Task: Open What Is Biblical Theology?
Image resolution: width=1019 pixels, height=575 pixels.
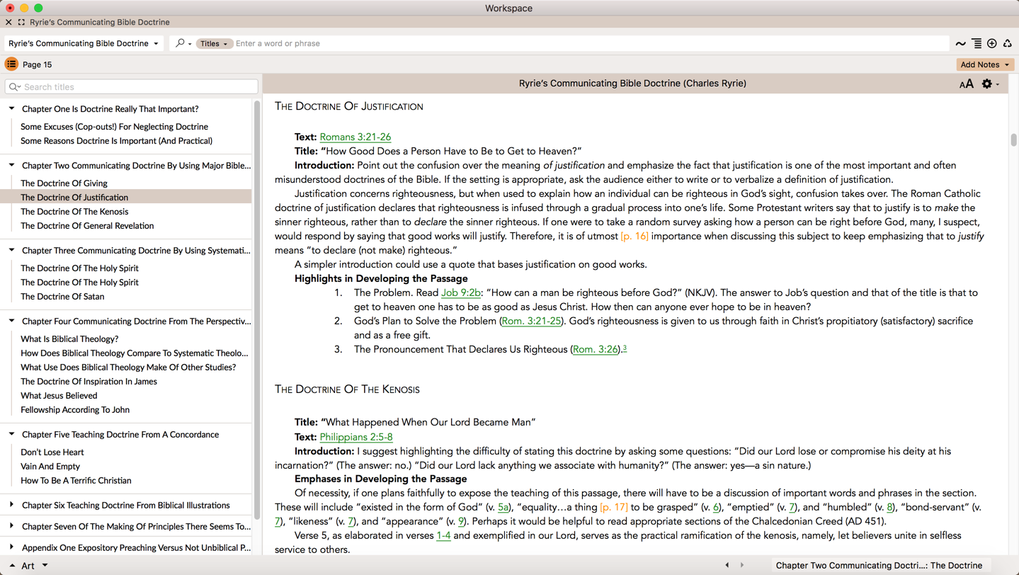Action: 69,339
